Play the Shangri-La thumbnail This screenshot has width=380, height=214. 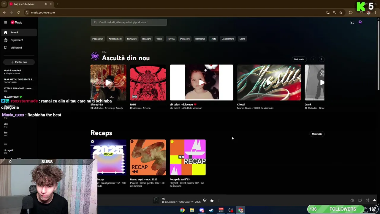click(x=108, y=82)
